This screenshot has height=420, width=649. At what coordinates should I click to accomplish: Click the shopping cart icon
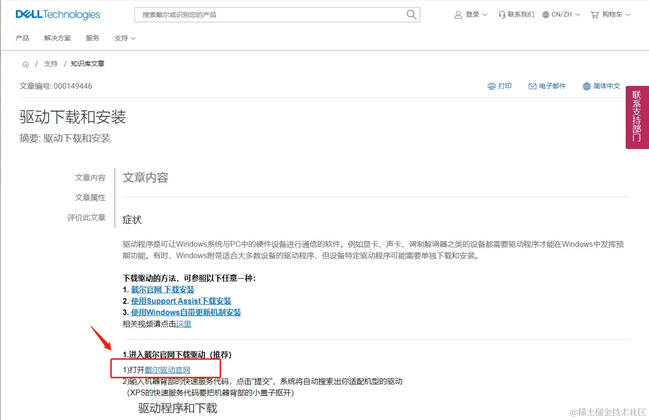tap(595, 15)
